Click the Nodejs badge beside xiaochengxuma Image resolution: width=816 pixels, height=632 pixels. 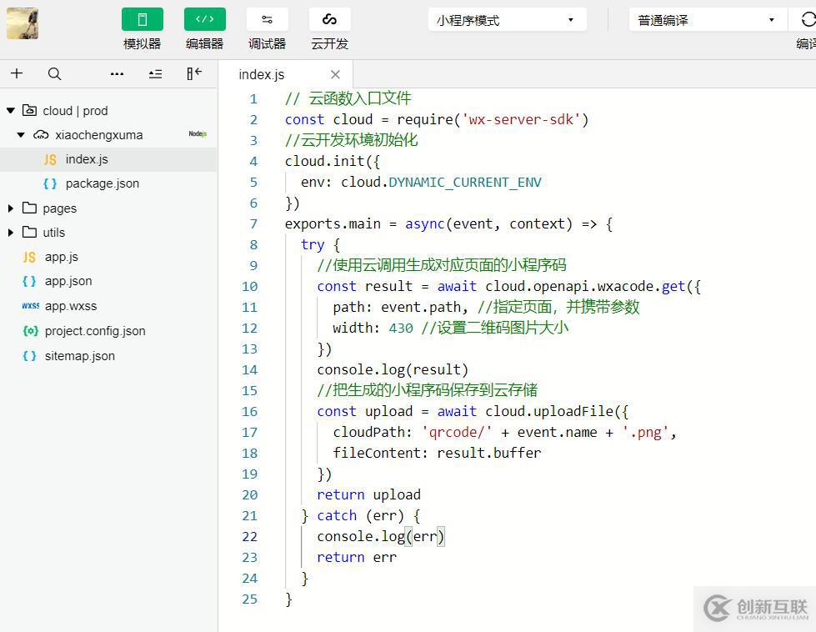[198, 133]
